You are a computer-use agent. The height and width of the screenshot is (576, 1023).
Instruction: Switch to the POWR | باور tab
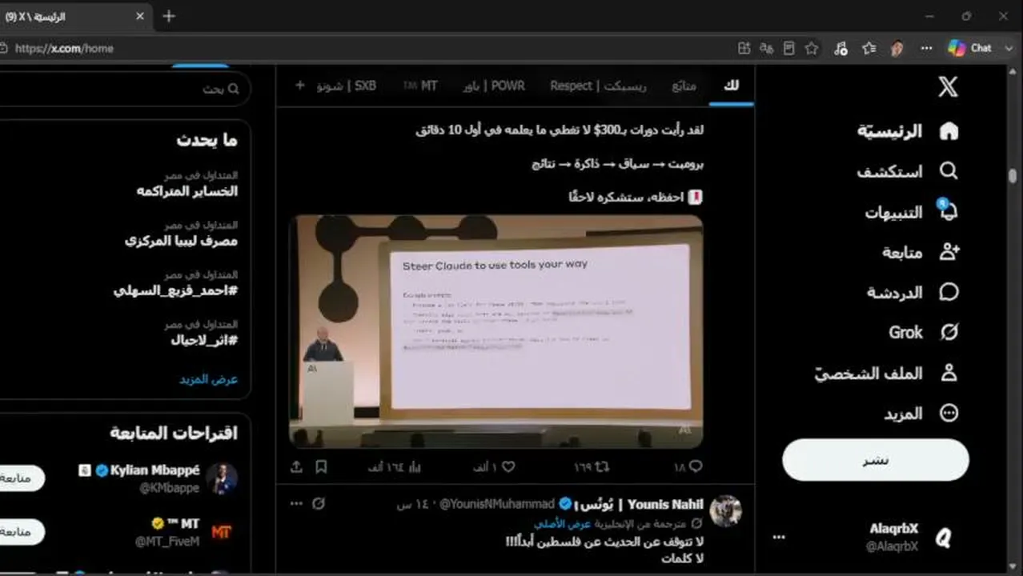click(x=494, y=86)
